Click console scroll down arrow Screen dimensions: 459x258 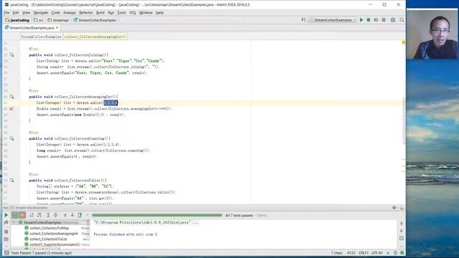point(402,231)
